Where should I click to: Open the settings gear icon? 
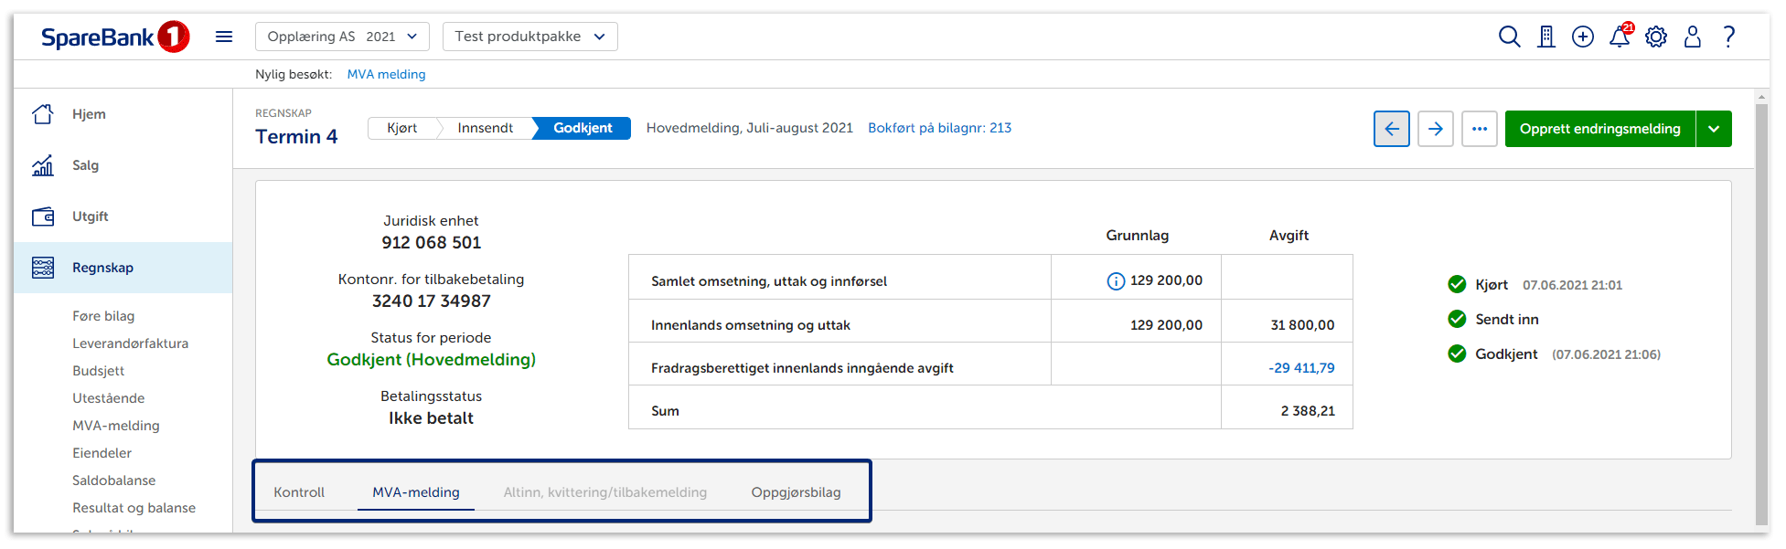1656,37
